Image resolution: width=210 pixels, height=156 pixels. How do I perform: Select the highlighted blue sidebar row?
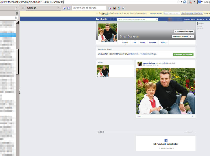tap(8, 35)
